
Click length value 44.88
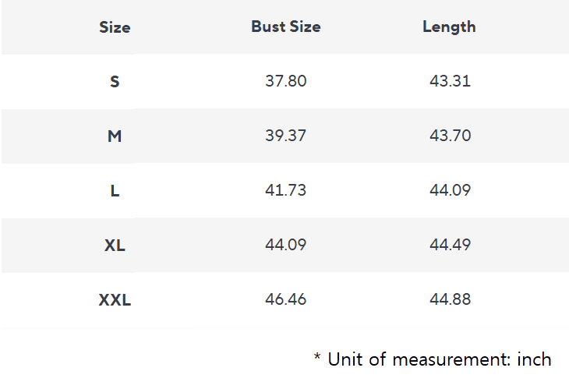pyautogui.click(x=450, y=299)
